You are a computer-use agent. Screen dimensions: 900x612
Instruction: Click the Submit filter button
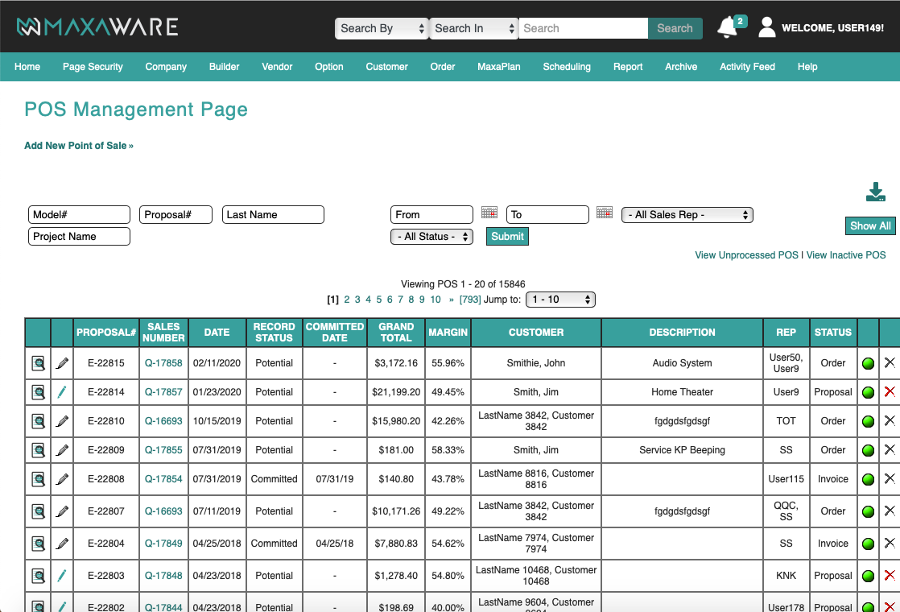click(x=507, y=237)
